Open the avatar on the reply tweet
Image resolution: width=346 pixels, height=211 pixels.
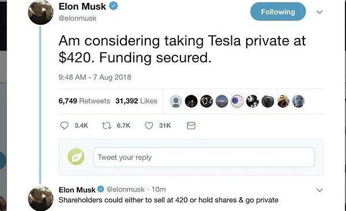pos(40,198)
